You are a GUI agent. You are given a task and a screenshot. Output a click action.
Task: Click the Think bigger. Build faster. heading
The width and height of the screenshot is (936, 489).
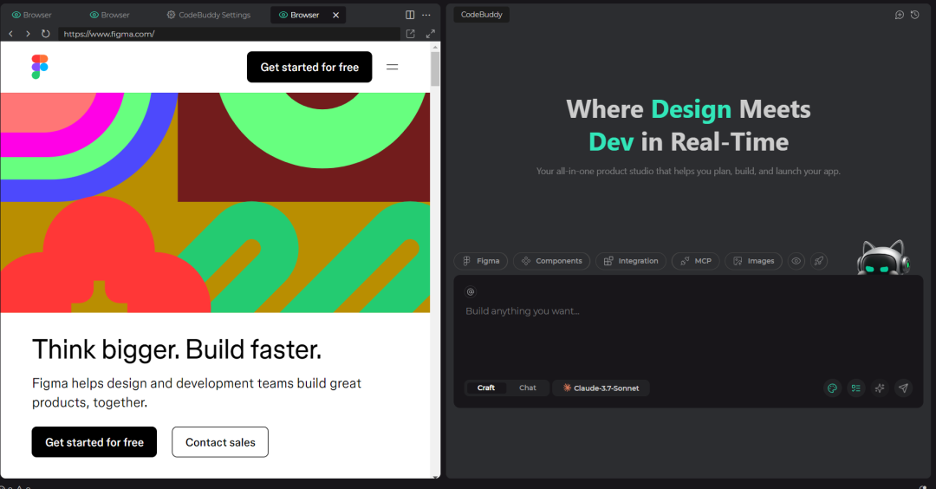(x=177, y=349)
